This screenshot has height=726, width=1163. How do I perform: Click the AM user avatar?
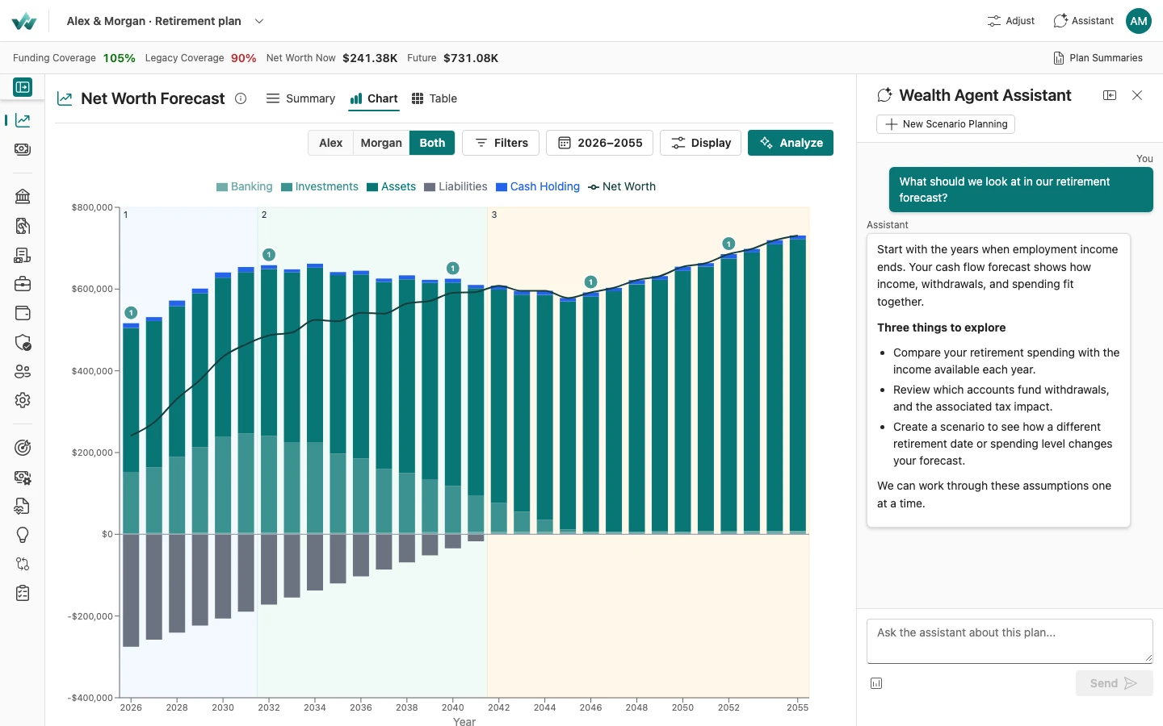pos(1139,21)
